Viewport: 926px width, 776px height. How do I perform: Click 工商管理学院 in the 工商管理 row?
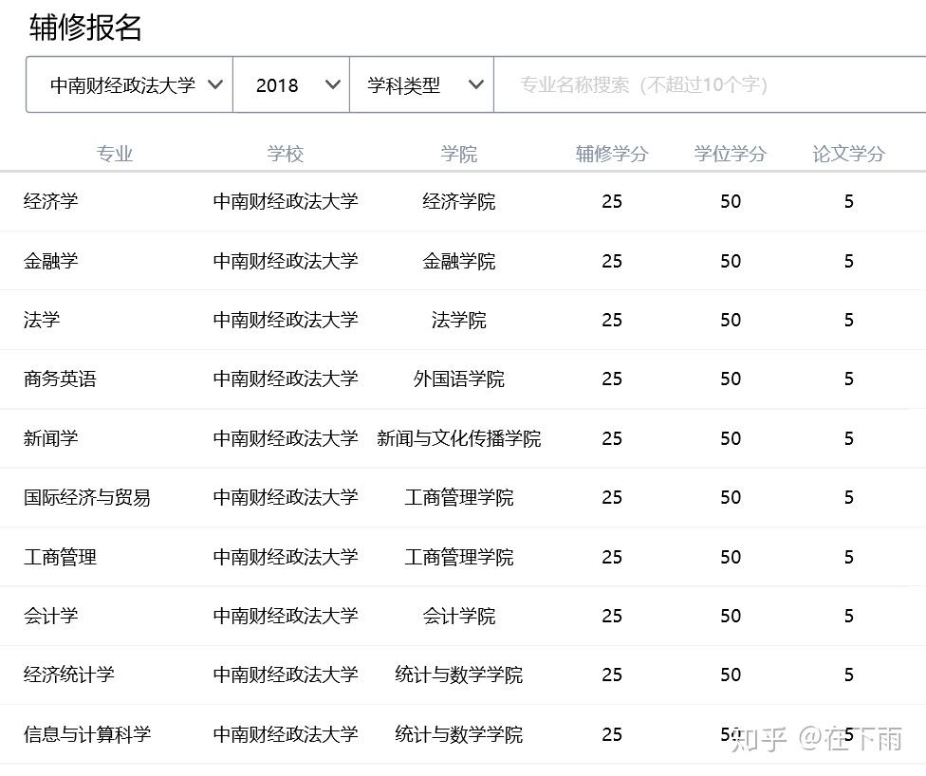(459, 557)
